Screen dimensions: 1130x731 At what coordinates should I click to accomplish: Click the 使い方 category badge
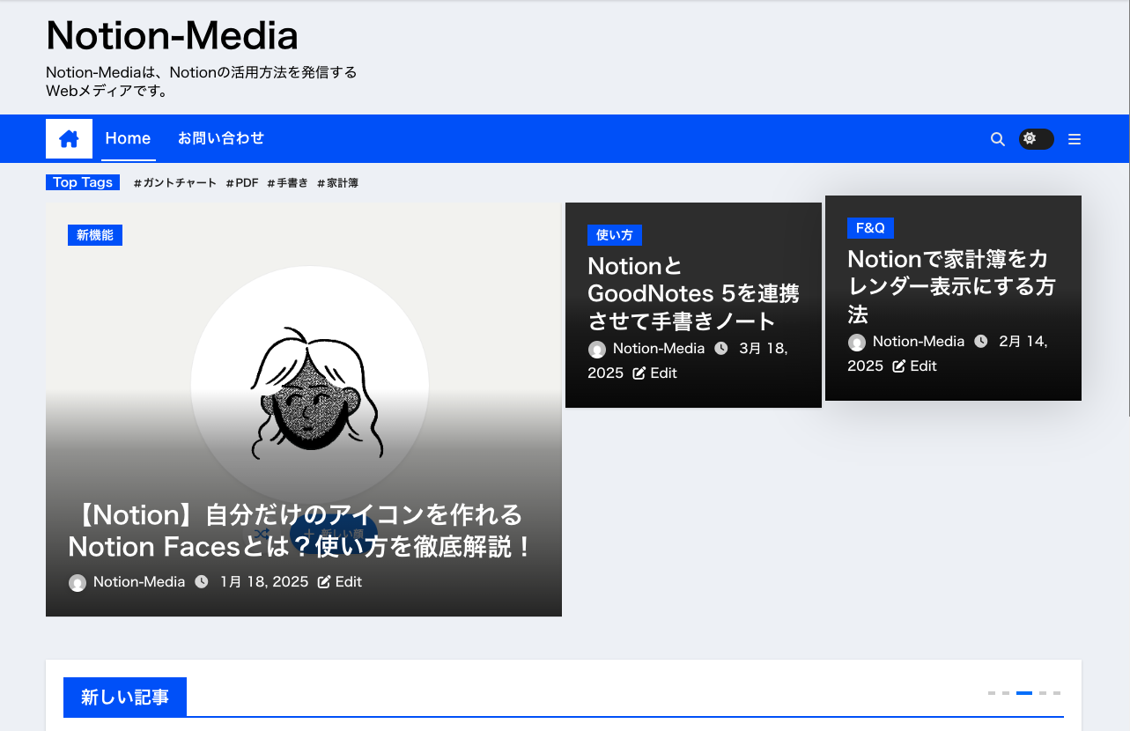[x=615, y=235]
